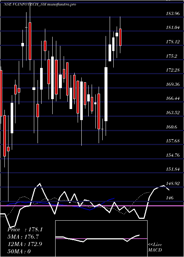This screenshot has width=184, height=257.
Task: Click the 148.92 price axis label
Action: pos(173,184)
